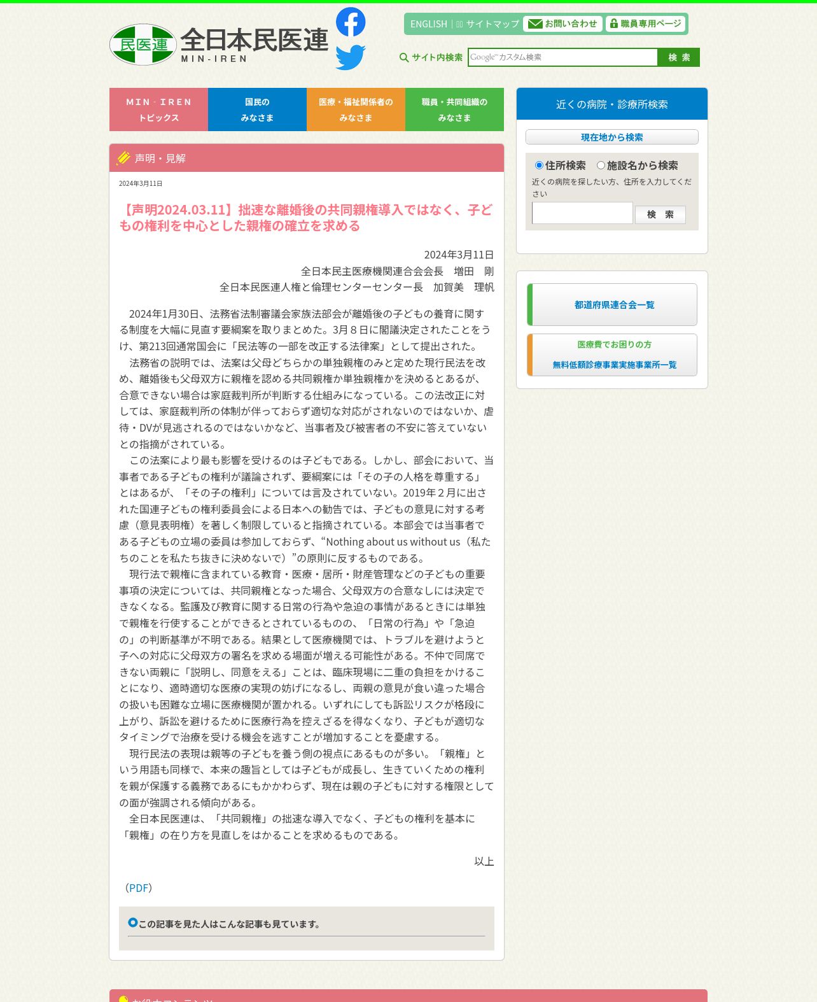This screenshot has width=817, height=1002.
Task: Click the lock icon in 職員専用ページ
Action: 613,24
